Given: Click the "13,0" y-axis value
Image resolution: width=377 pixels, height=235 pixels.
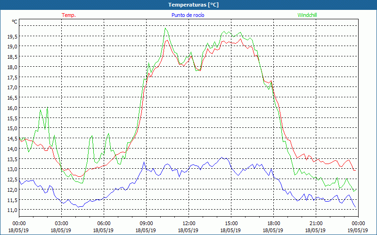Looking at the screenshot, I should 13,169.
